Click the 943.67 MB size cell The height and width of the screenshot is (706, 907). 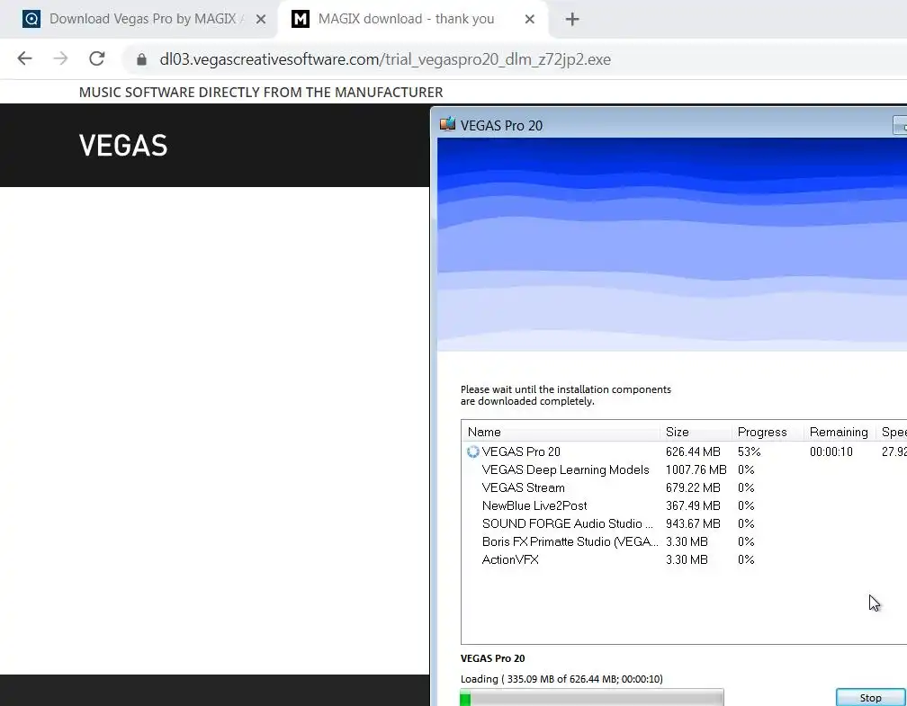click(693, 523)
